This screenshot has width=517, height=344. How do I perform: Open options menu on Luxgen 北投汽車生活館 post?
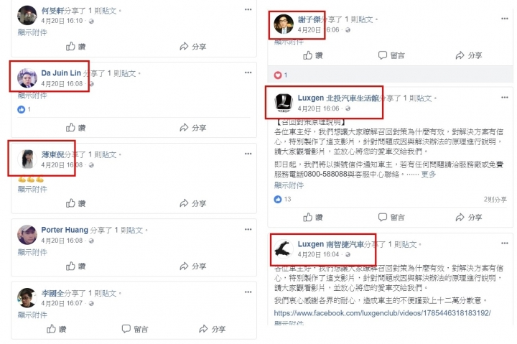coord(505,97)
